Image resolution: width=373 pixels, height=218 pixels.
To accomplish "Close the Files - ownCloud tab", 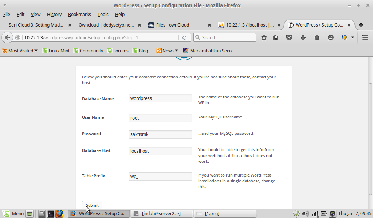I will pyautogui.click(x=209, y=25).
